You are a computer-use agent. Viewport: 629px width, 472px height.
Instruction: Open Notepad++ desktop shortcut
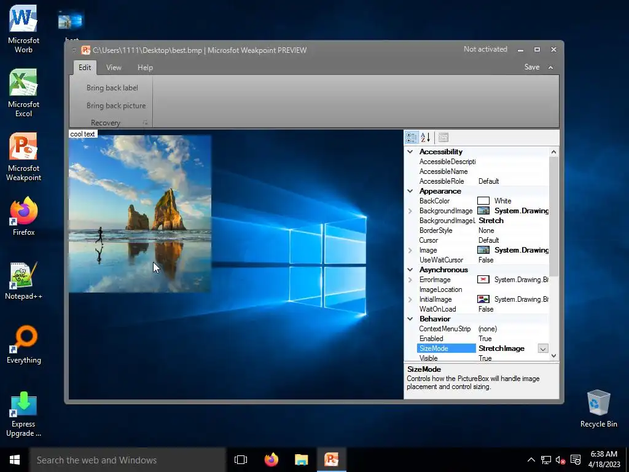coord(23,280)
